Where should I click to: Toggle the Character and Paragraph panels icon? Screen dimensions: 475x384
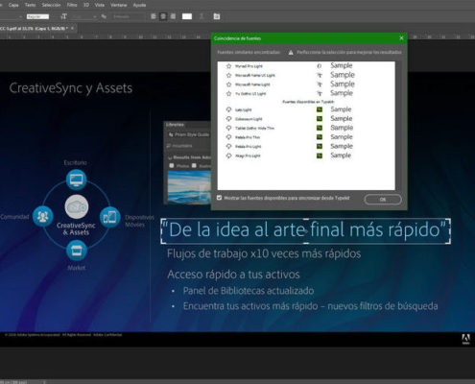pyautogui.click(x=217, y=16)
